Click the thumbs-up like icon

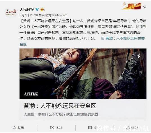pyautogui.click(x=128, y=128)
